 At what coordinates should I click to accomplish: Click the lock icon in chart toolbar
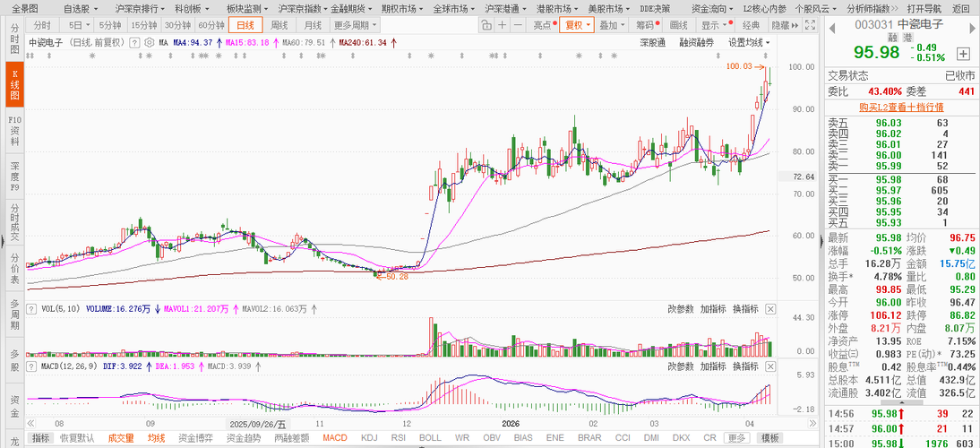coord(486,25)
